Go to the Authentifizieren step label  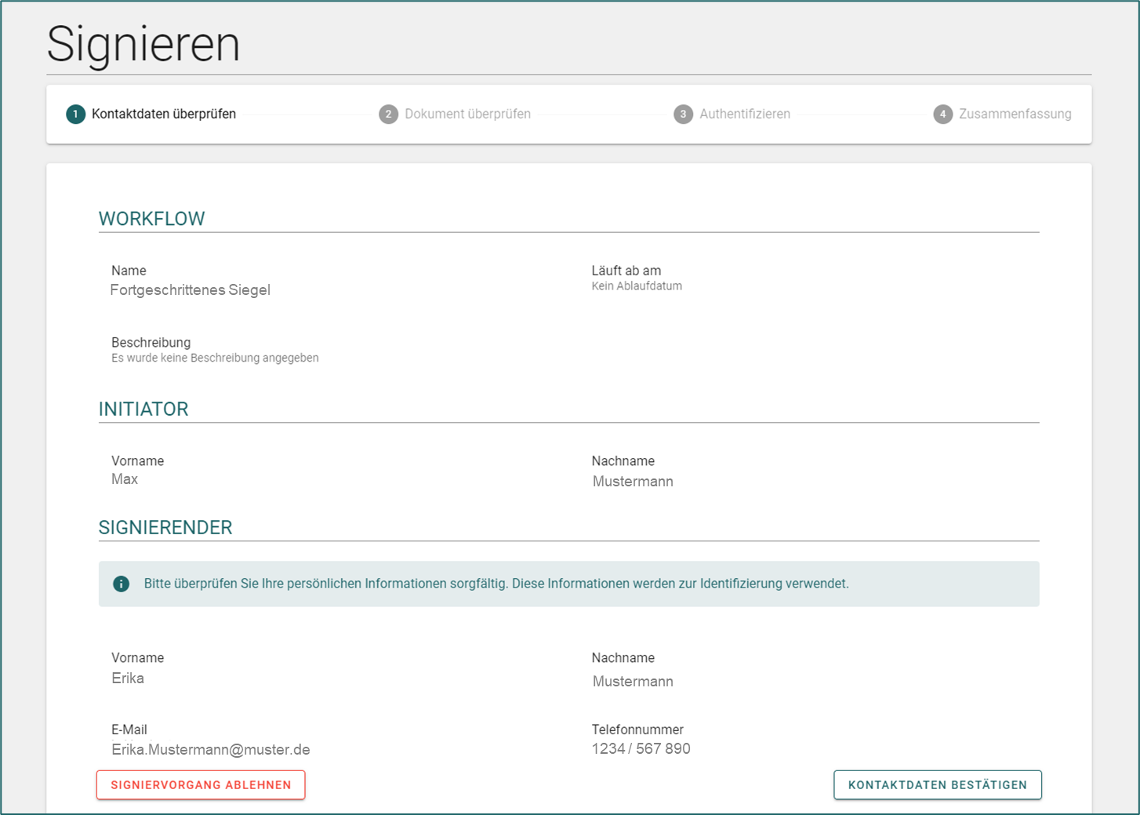pos(745,115)
